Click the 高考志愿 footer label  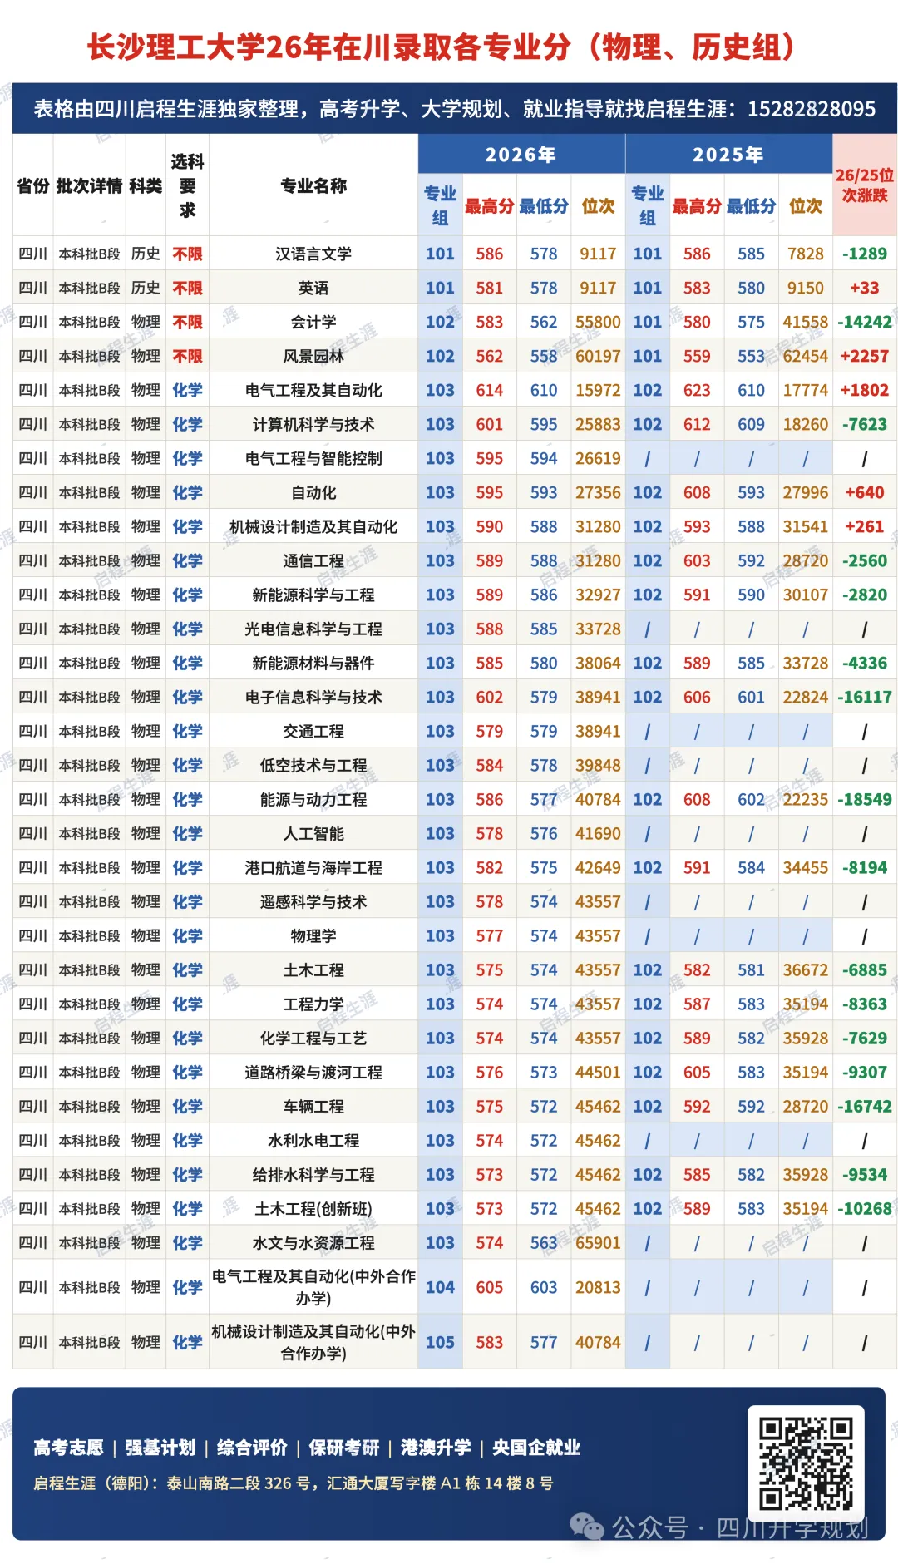pos(68,1448)
